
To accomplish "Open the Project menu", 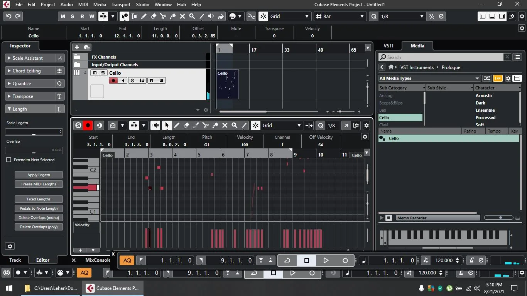I will (x=48, y=4).
